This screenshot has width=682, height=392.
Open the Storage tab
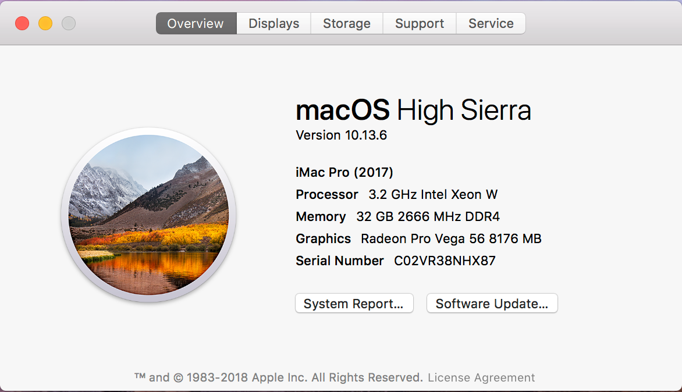[x=346, y=23]
